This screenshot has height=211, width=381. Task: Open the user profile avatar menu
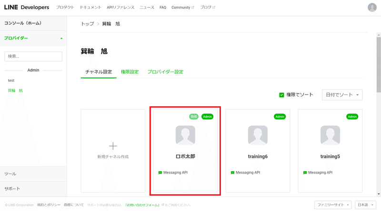pos(372,7)
